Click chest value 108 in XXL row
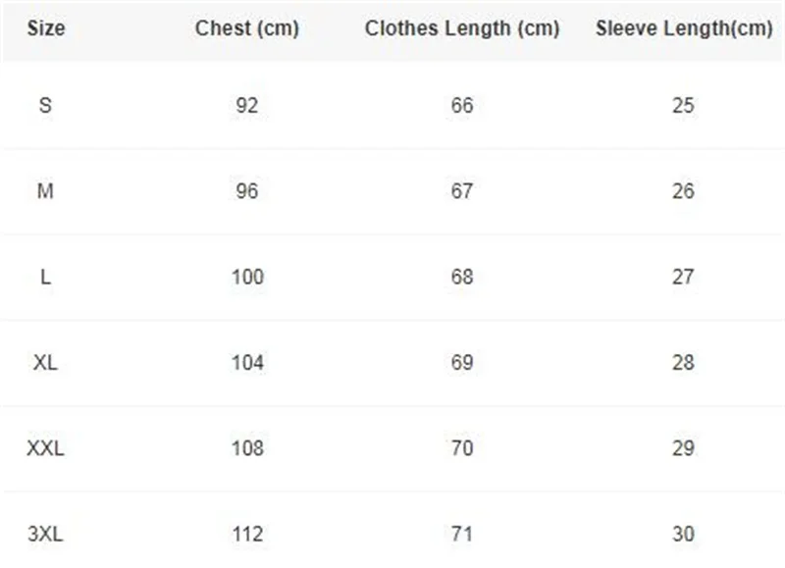The width and height of the screenshot is (785, 568). coord(246,448)
